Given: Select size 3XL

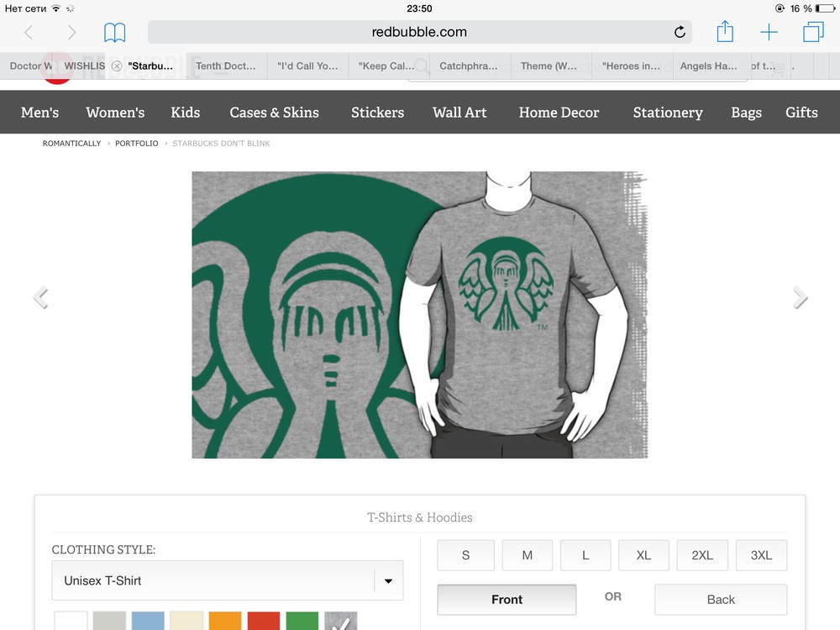Looking at the screenshot, I should [x=761, y=555].
